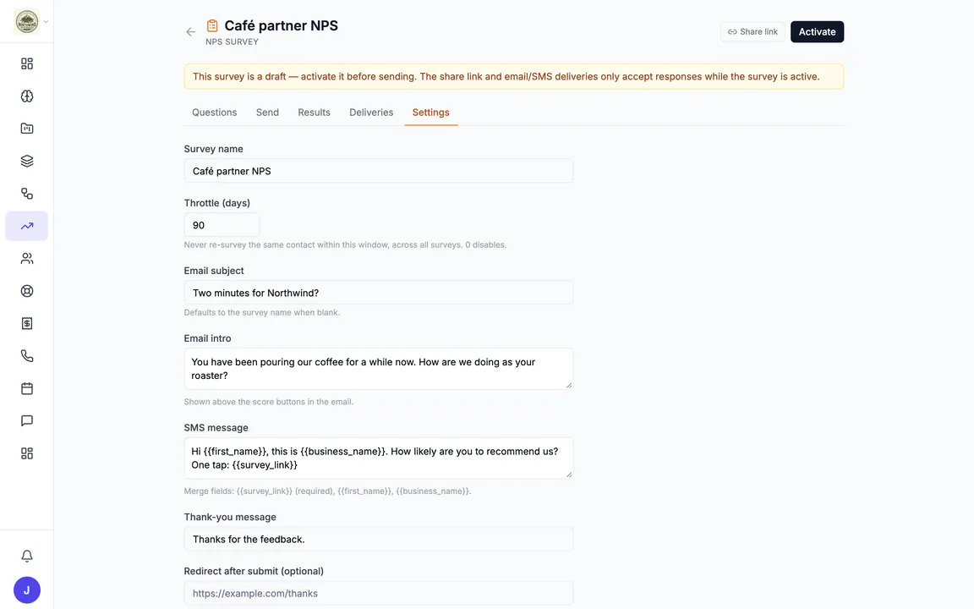Click the 'Survey name' label
The image size is (974, 609).
(213, 149)
